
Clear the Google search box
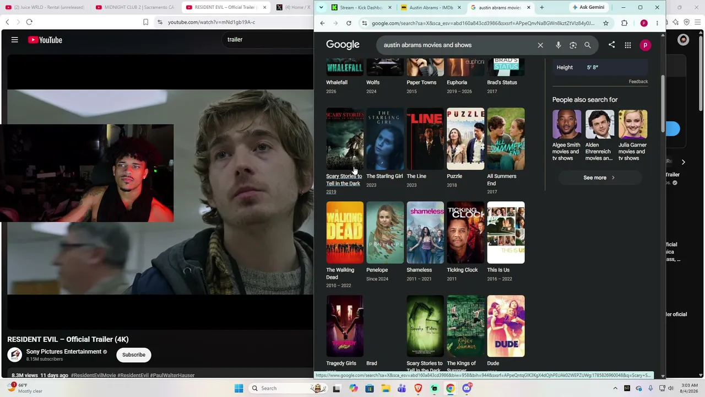(540, 45)
